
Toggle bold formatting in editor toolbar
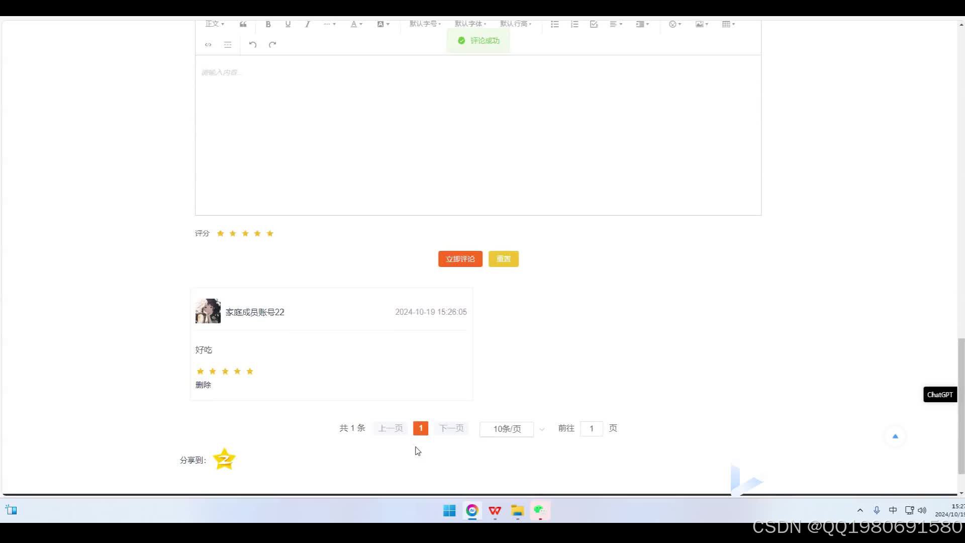[x=268, y=24]
